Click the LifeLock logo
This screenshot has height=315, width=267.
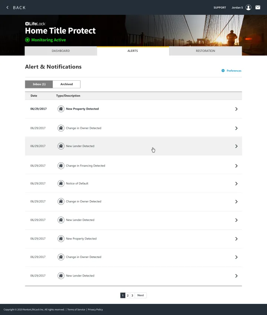pyautogui.click(x=35, y=24)
